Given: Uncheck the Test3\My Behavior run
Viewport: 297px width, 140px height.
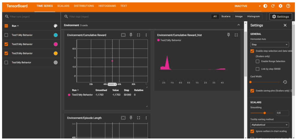Looking at the screenshot, I should (6, 53).
